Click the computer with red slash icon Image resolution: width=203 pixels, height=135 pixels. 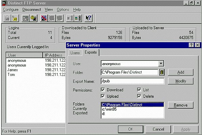click(x=44, y=18)
